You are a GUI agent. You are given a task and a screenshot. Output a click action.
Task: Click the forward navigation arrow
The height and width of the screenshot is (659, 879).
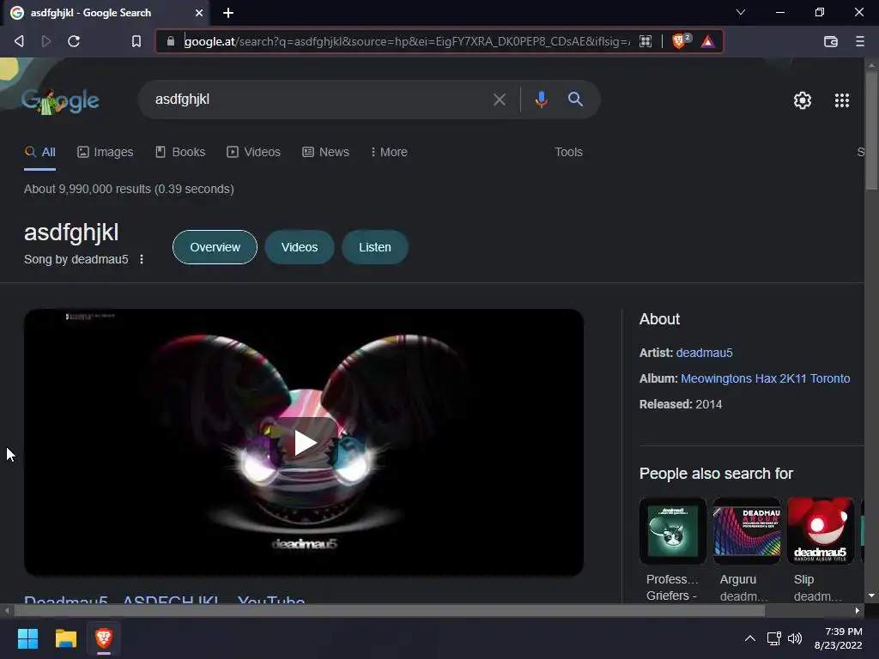pyautogui.click(x=46, y=41)
